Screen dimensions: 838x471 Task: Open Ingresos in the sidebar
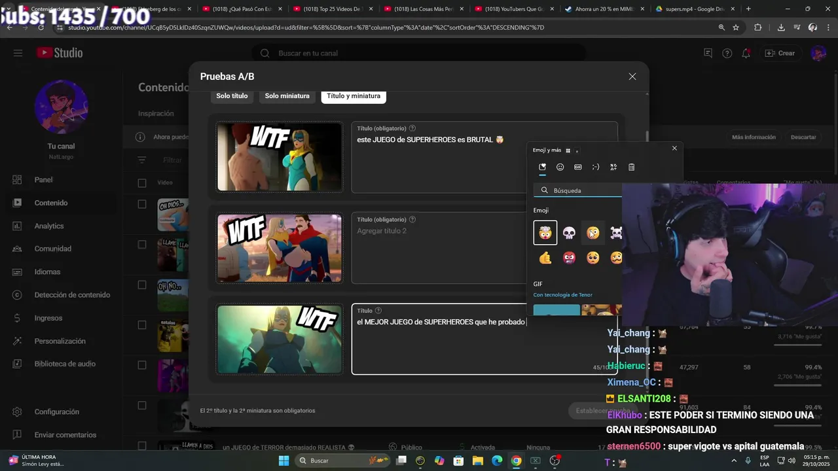pos(62,318)
